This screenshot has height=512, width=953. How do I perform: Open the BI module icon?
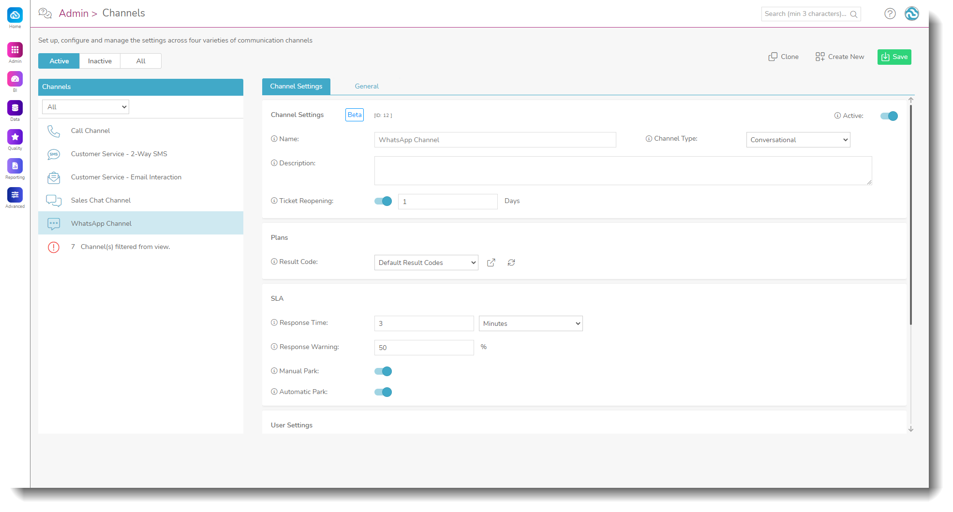(x=15, y=79)
